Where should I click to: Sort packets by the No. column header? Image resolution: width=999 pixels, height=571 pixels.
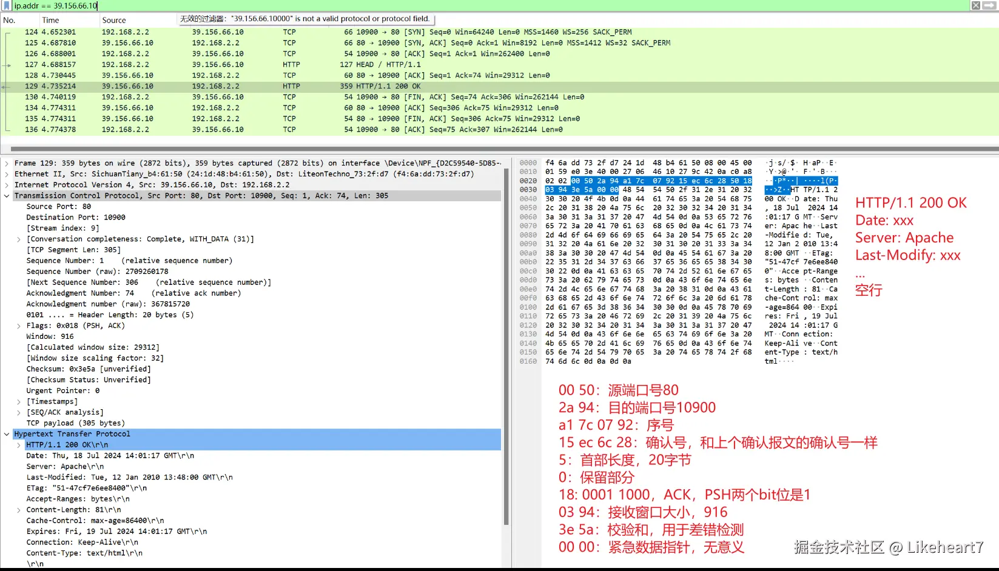coord(9,20)
